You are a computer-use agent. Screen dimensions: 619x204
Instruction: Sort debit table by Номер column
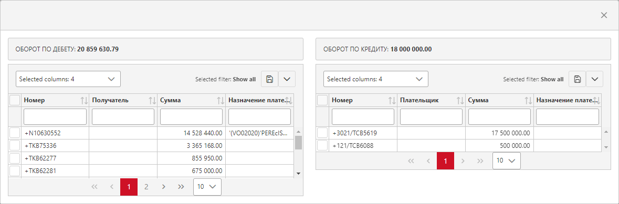83,101
